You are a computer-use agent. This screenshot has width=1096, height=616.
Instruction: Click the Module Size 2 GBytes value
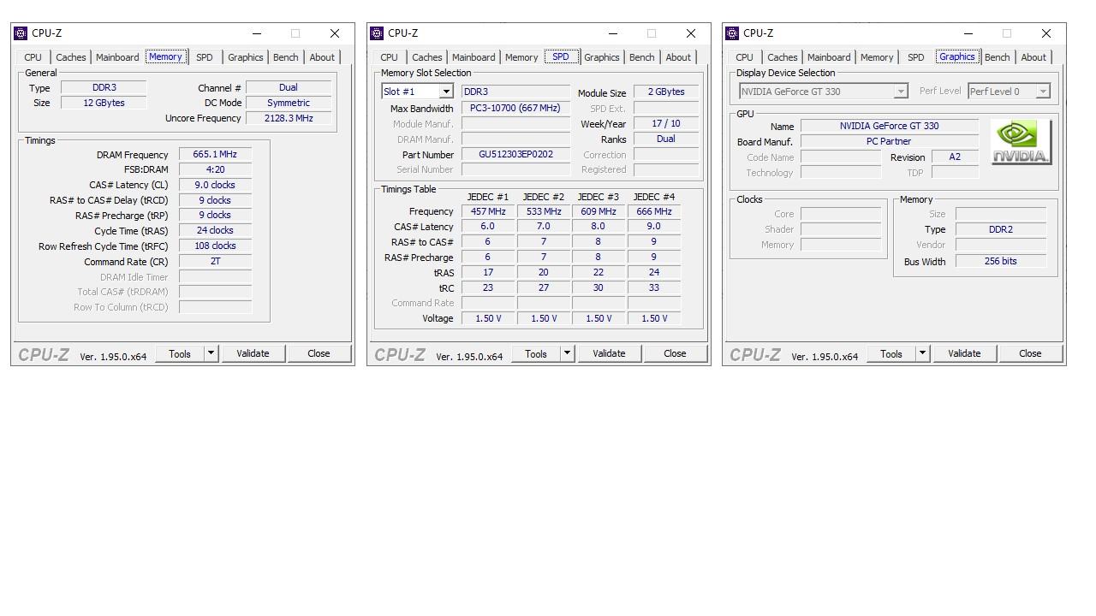[666, 92]
